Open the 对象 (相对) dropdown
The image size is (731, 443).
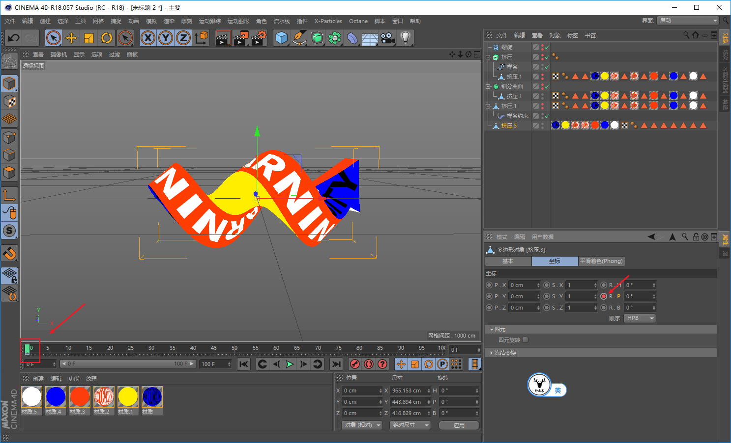click(x=362, y=425)
